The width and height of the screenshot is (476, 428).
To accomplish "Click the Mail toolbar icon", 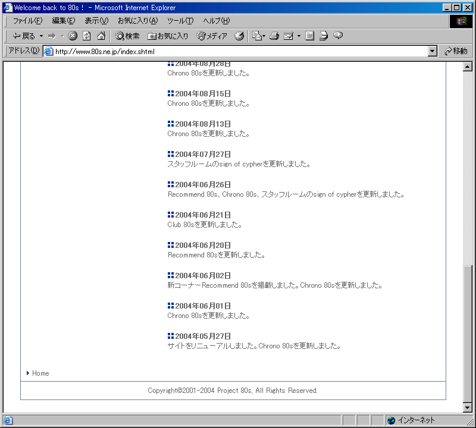I will (x=258, y=36).
